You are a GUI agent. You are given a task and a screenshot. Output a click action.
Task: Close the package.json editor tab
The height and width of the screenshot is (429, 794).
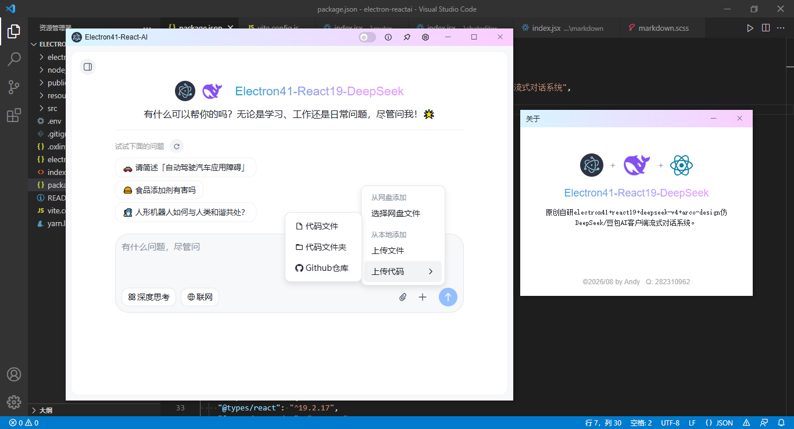click(230, 28)
